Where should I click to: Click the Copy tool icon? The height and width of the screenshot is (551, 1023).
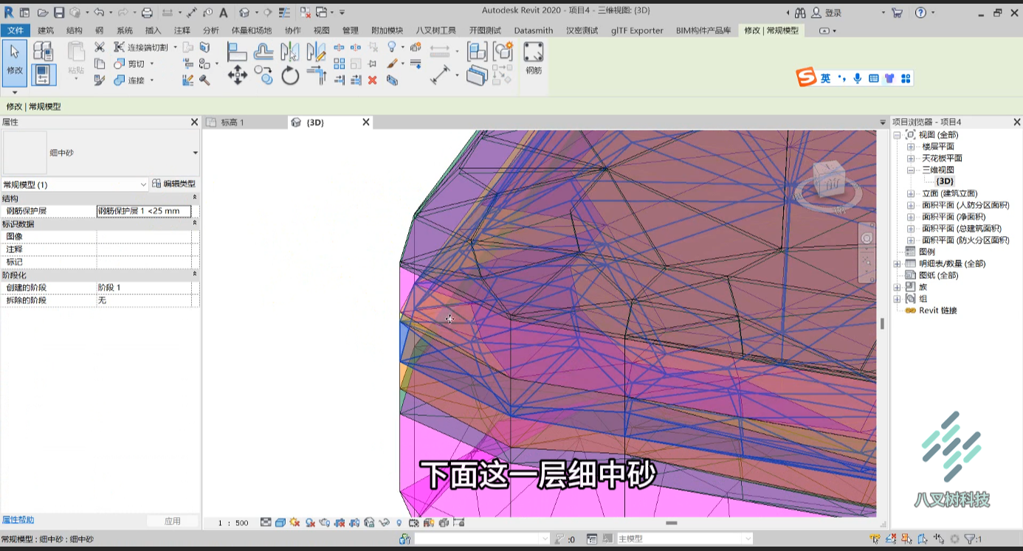pos(263,75)
